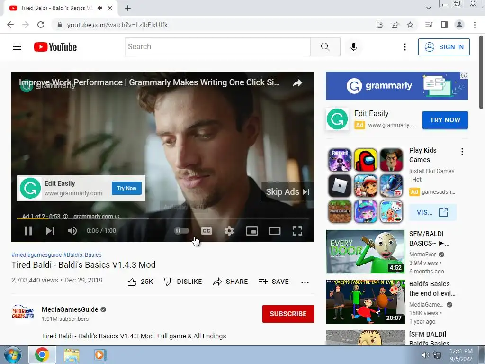
Task: Bookmark this page with the star
Action: pos(410,25)
